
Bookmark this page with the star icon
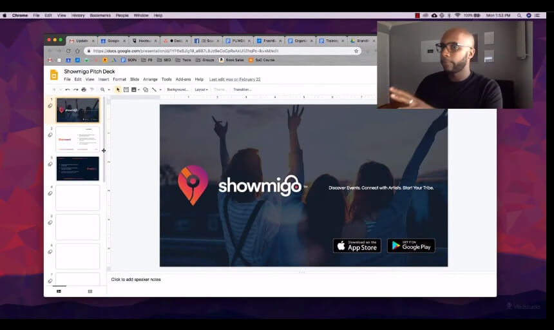(356, 51)
